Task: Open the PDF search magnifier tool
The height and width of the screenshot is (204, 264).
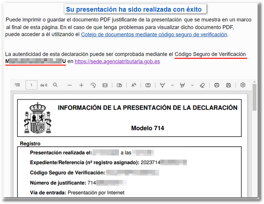Action: (x=55, y=85)
